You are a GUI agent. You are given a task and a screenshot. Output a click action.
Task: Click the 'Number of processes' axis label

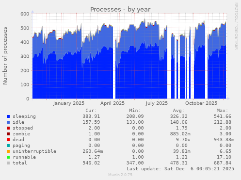click(x=5, y=56)
